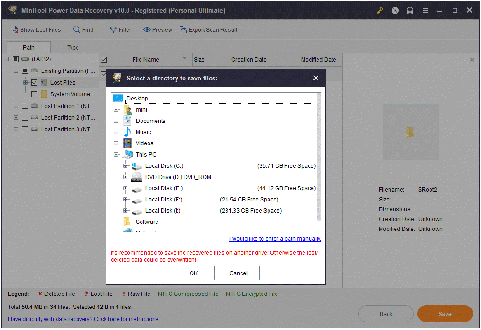Open the bootable media disc icon
Image resolution: width=481 pixels, height=330 pixels.
coord(395,10)
